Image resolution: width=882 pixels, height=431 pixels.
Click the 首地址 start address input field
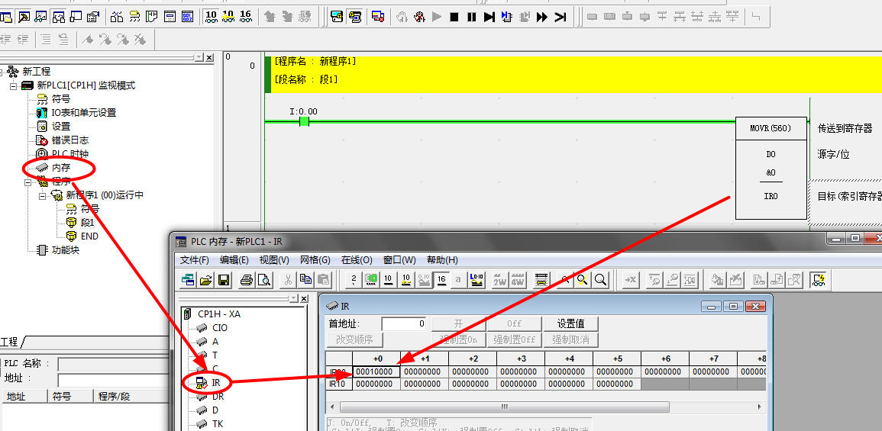click(404, 323)
